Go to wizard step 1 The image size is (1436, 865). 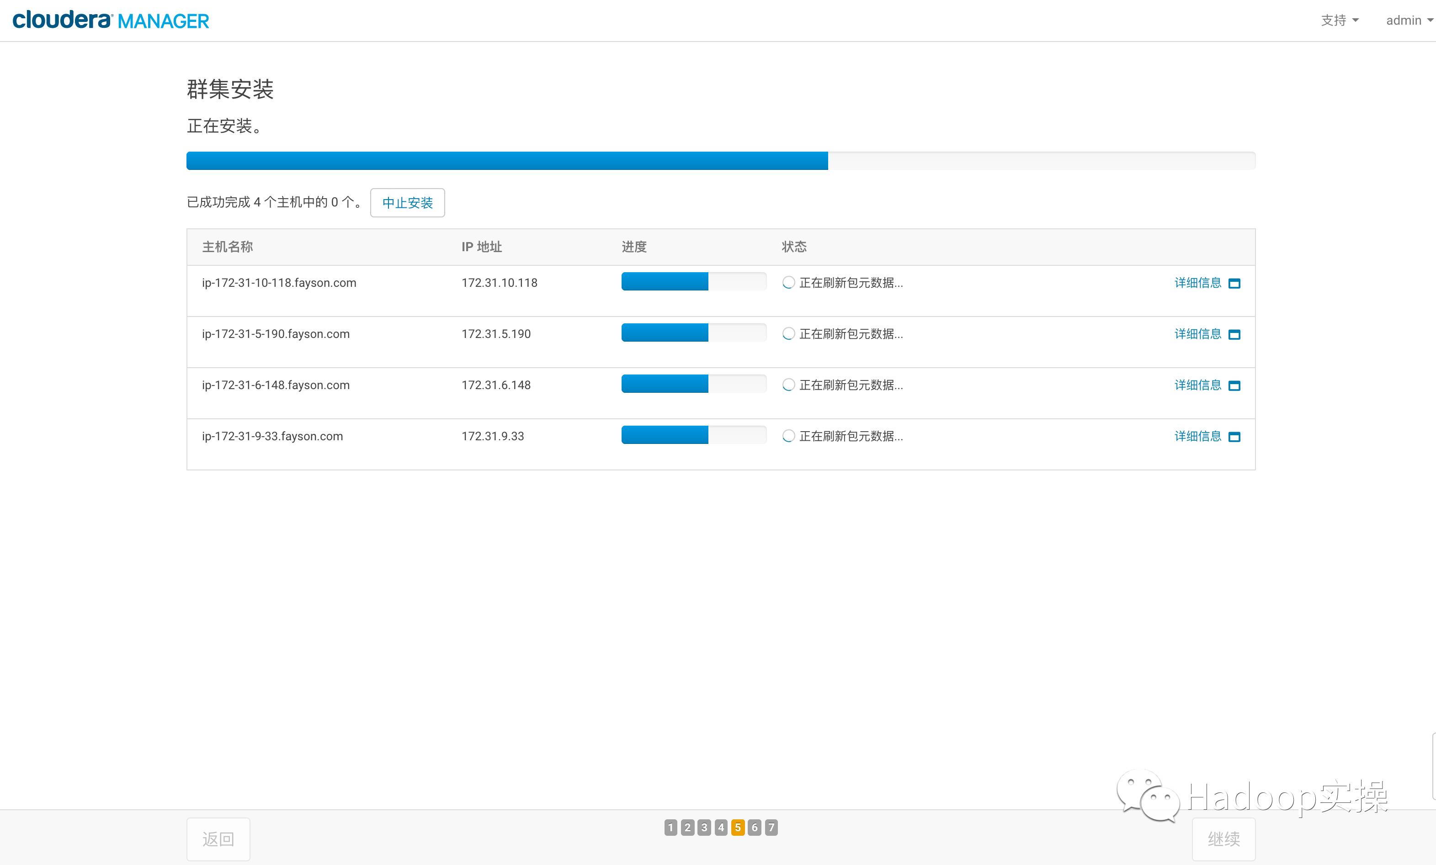(670, 827)
